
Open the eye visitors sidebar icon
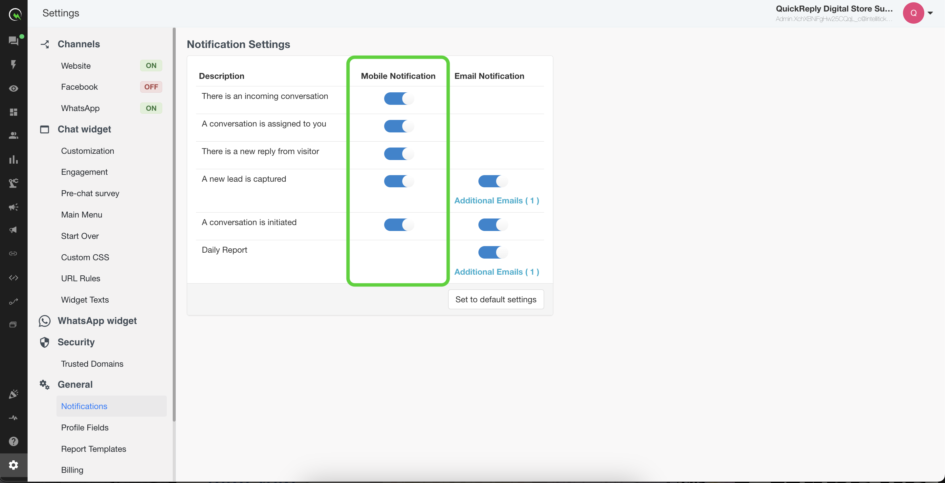tap(13, 88)
